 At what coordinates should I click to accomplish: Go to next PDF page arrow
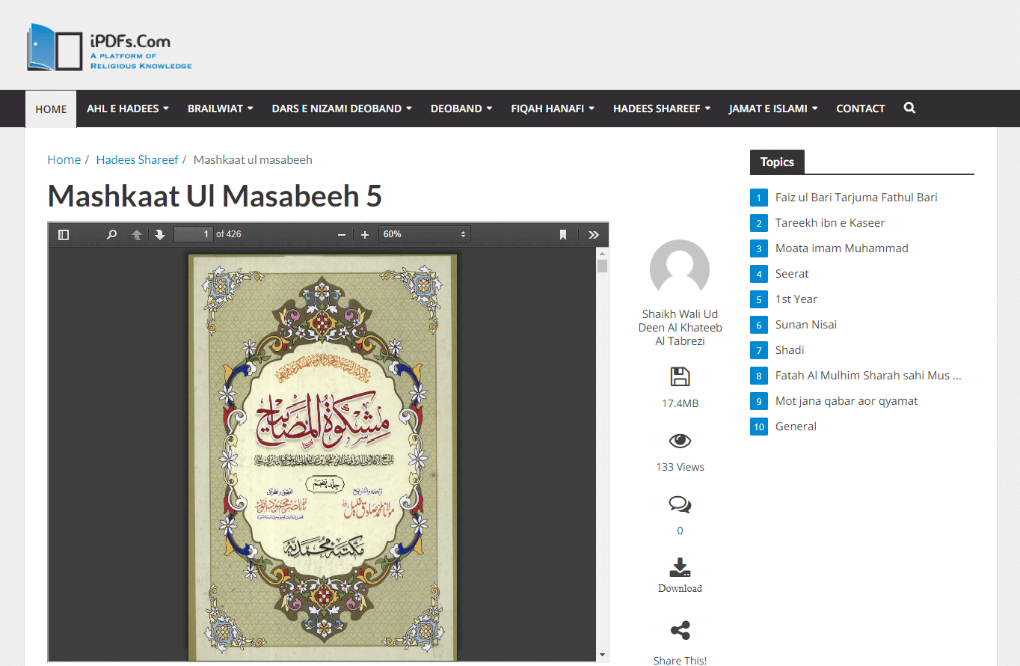159,234
